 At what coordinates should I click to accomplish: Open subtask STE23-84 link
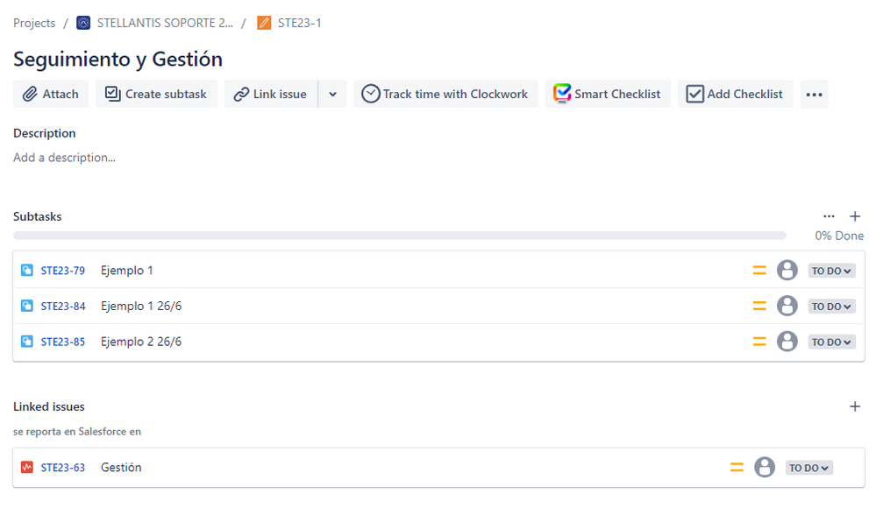pyautogui.click(x=63, y=307)
